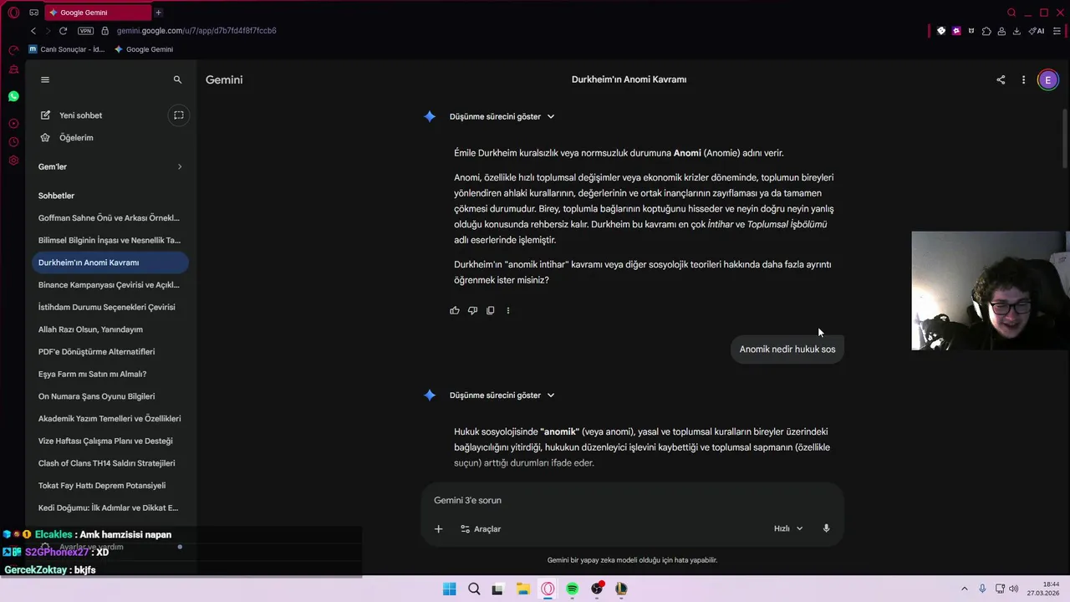The height and width of the screenshot is (602, 1070).
Task: Open the Hızlı model selector dropdown
Action: pyautogui.click(x=788, y=528)
